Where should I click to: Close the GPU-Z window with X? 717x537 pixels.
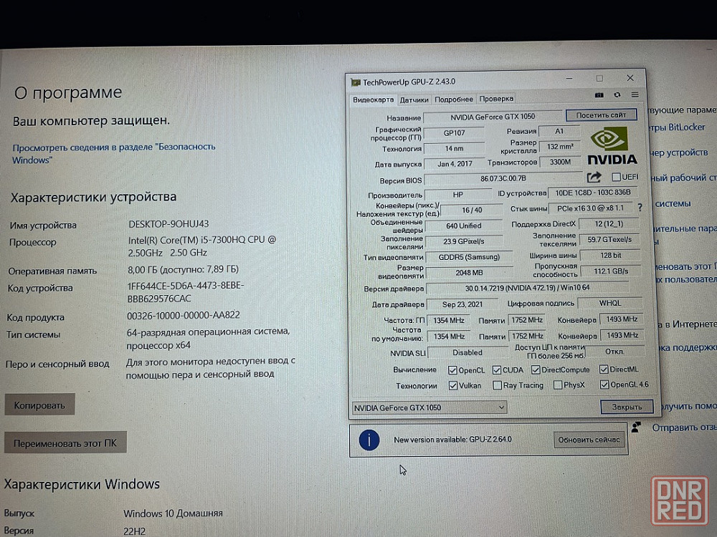pos(630,78)
